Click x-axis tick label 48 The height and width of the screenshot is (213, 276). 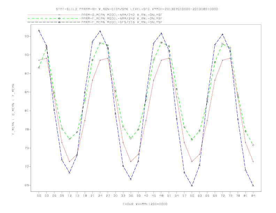click(161, 196)
